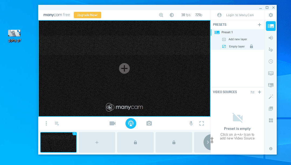Show more preset slots with arrow

coord(207,142)
